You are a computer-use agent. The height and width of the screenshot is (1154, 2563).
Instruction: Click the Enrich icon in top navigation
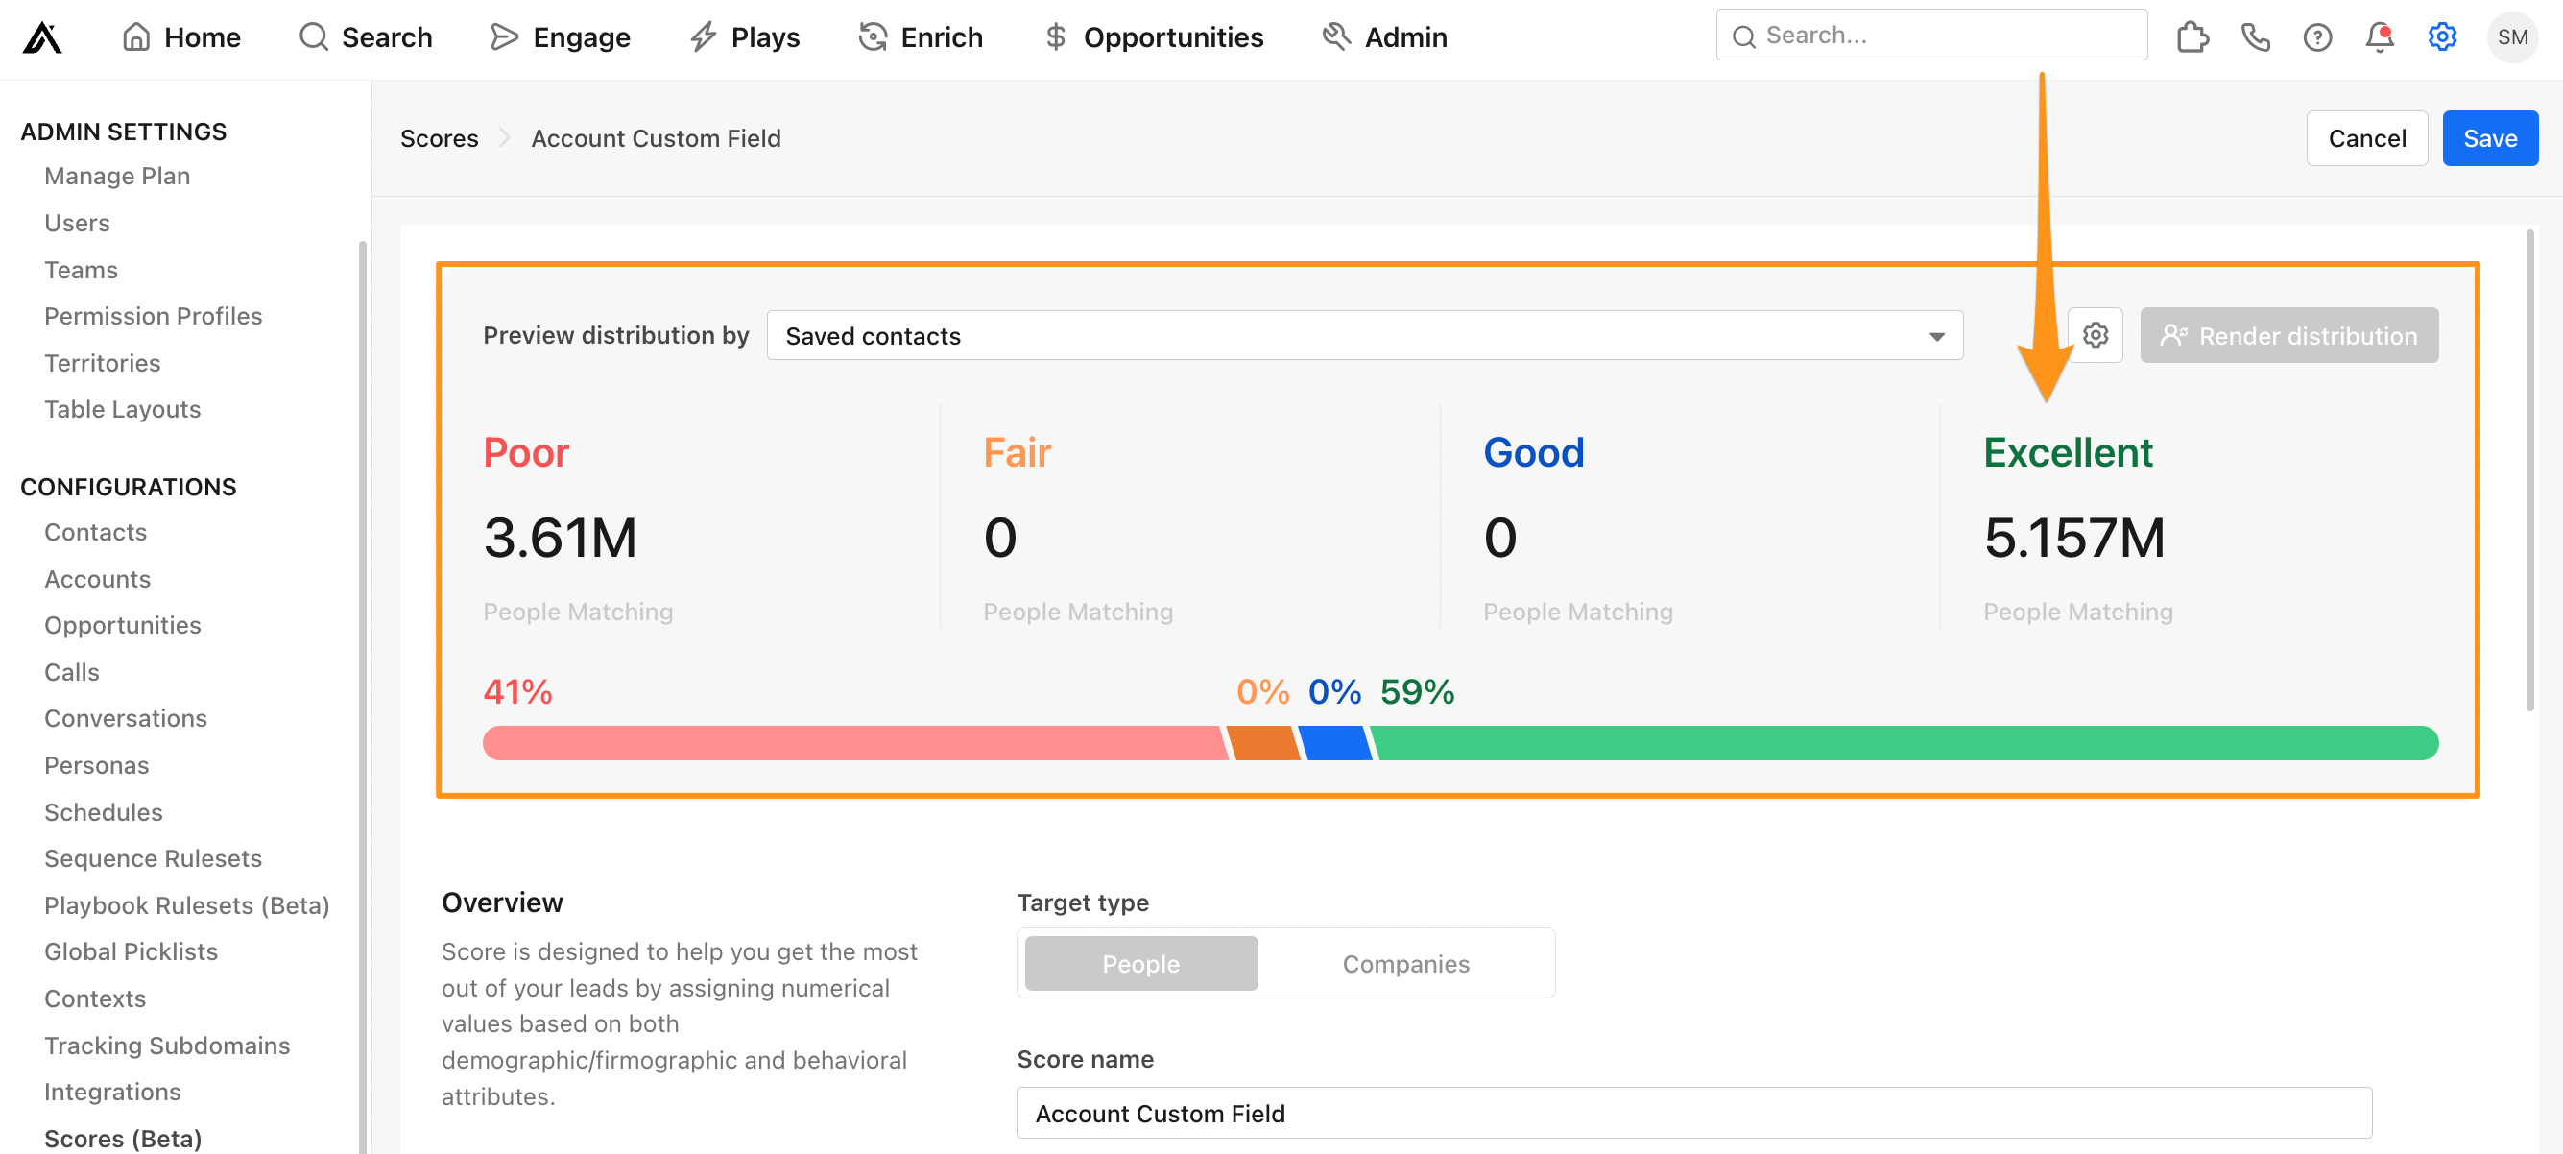[872, 36]
